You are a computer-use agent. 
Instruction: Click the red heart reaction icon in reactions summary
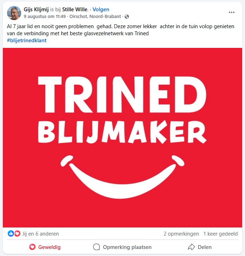tap(17, 233)
